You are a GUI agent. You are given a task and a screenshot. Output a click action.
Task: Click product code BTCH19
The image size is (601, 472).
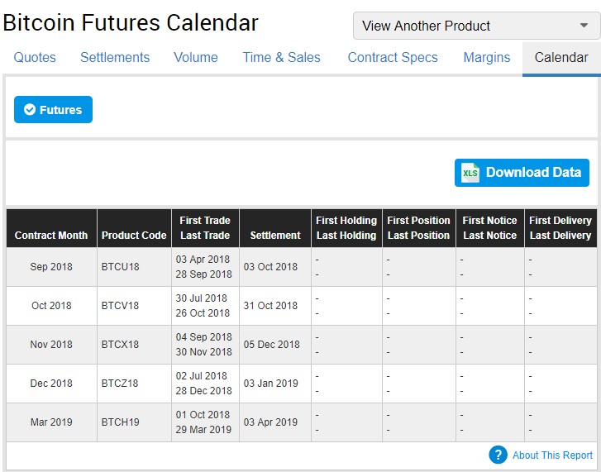(x=121, y=422)
